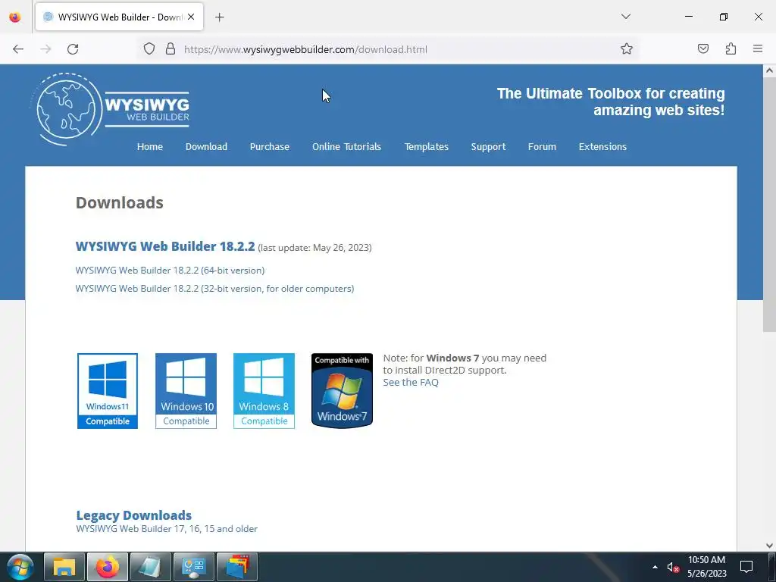
Task: Open the Save to Pocket icon
Action: coord(703,48)
